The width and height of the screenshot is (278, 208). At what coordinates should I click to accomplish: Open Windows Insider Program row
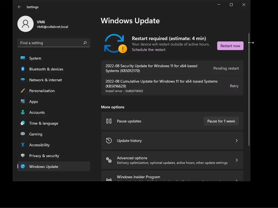pos(172,176)
